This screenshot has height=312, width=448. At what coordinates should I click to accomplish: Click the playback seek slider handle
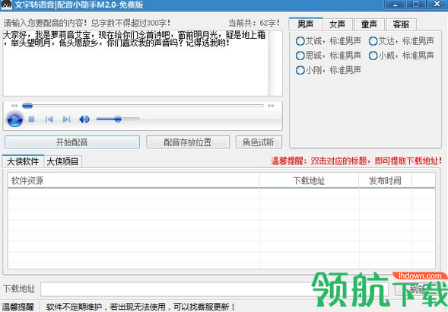click(x=27, y=106)
